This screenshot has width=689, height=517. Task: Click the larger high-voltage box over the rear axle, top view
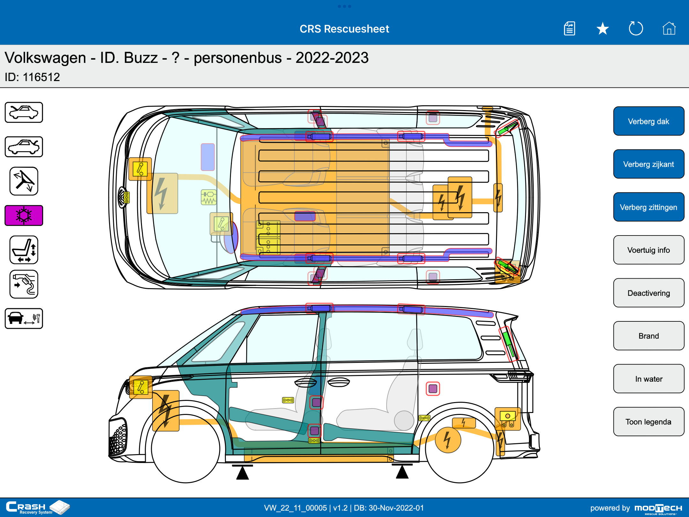(460, 197)
